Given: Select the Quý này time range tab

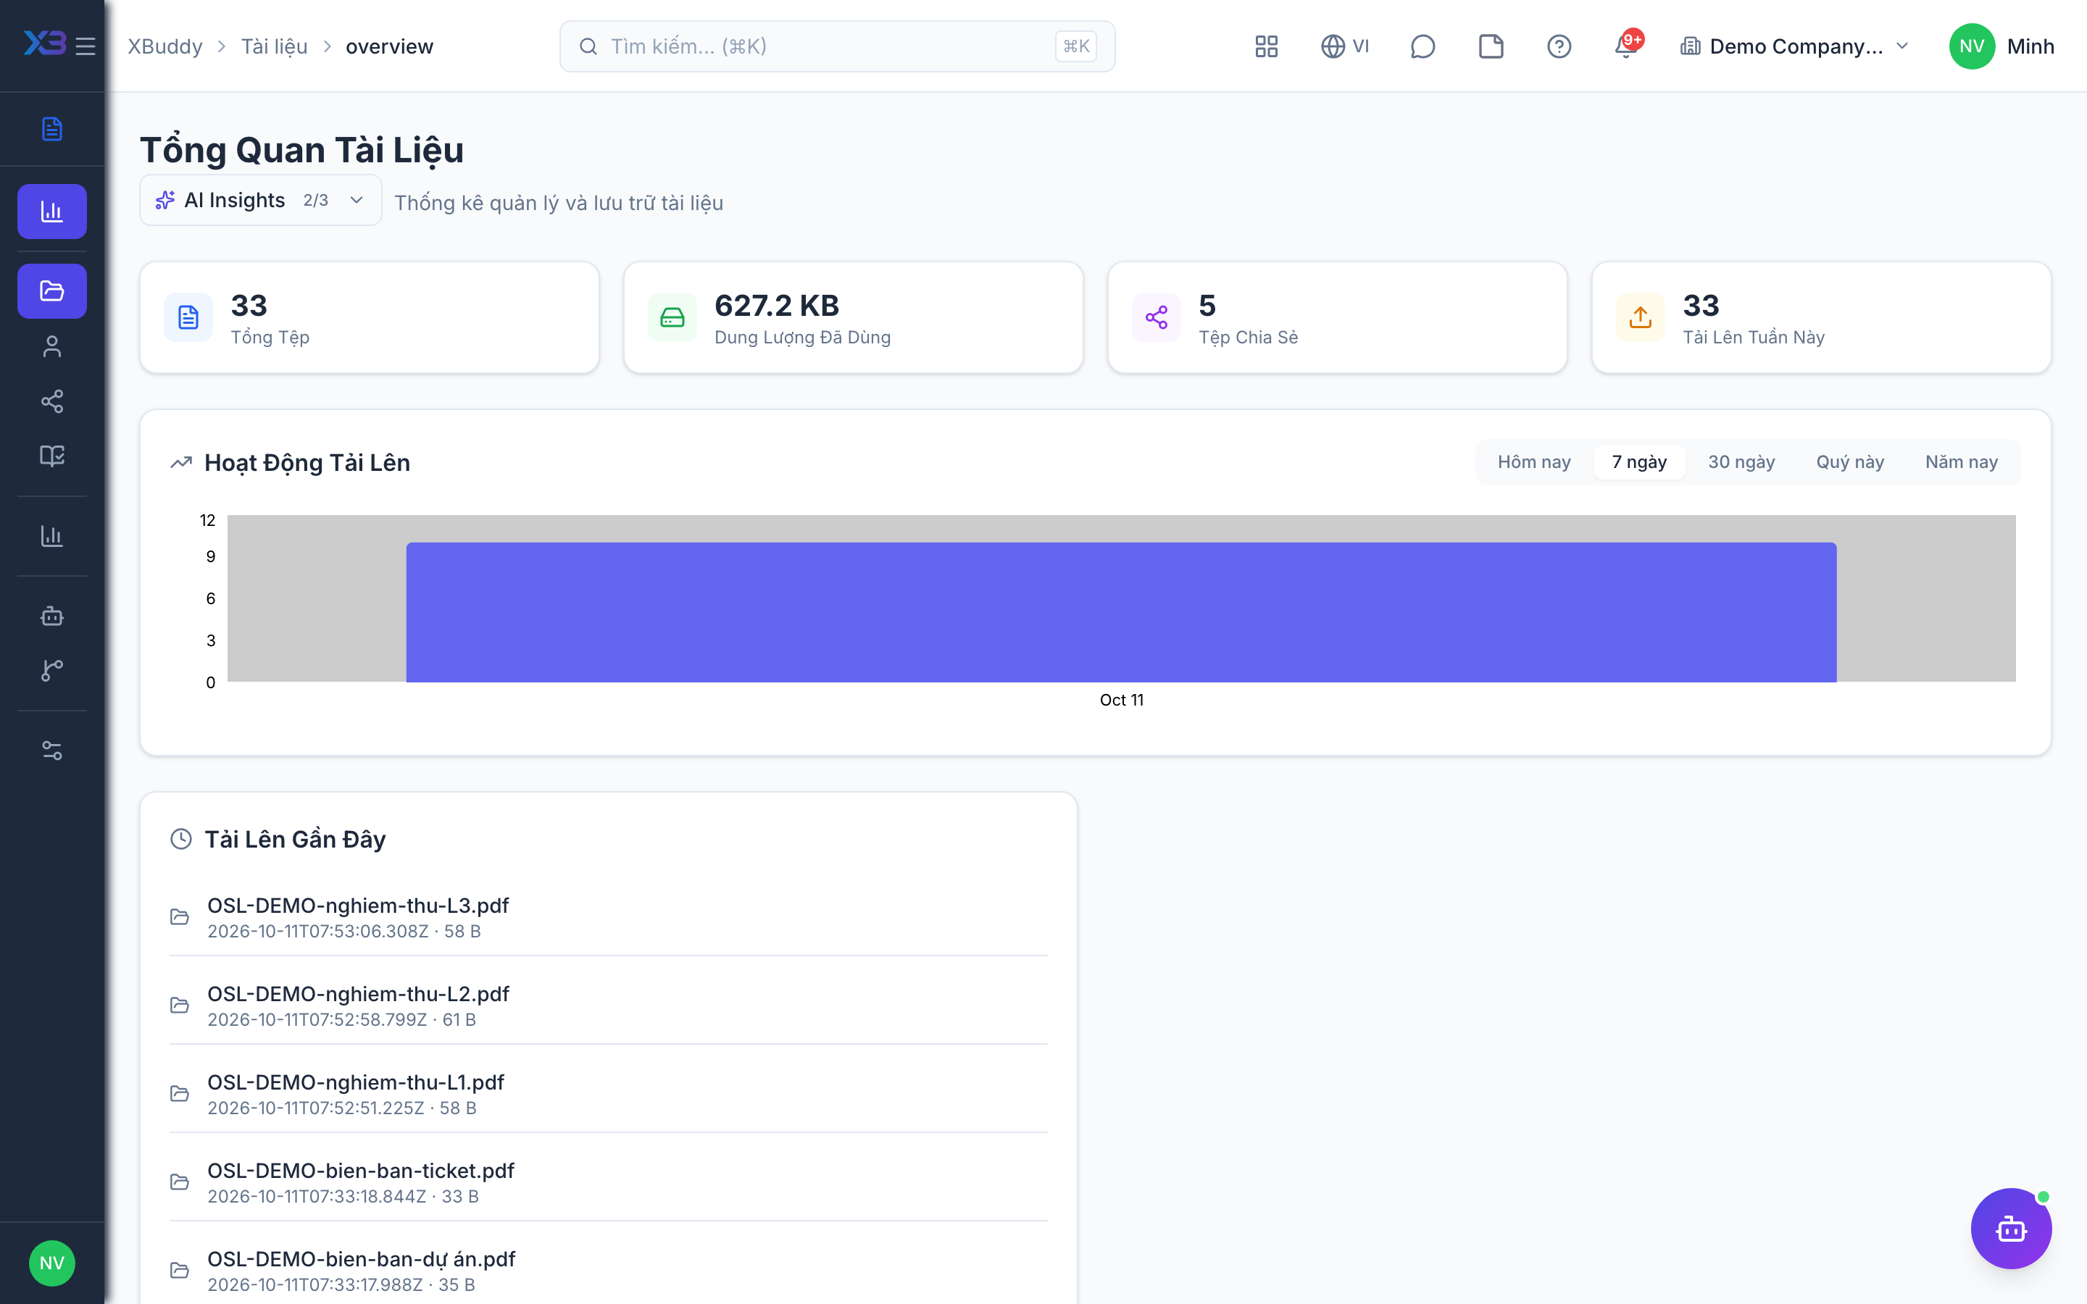Looking at the screenshot, I should [x=1850, y=462].
